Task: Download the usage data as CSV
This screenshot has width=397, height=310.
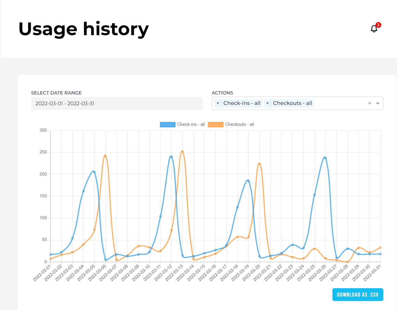Action: (x=357, y=295)
